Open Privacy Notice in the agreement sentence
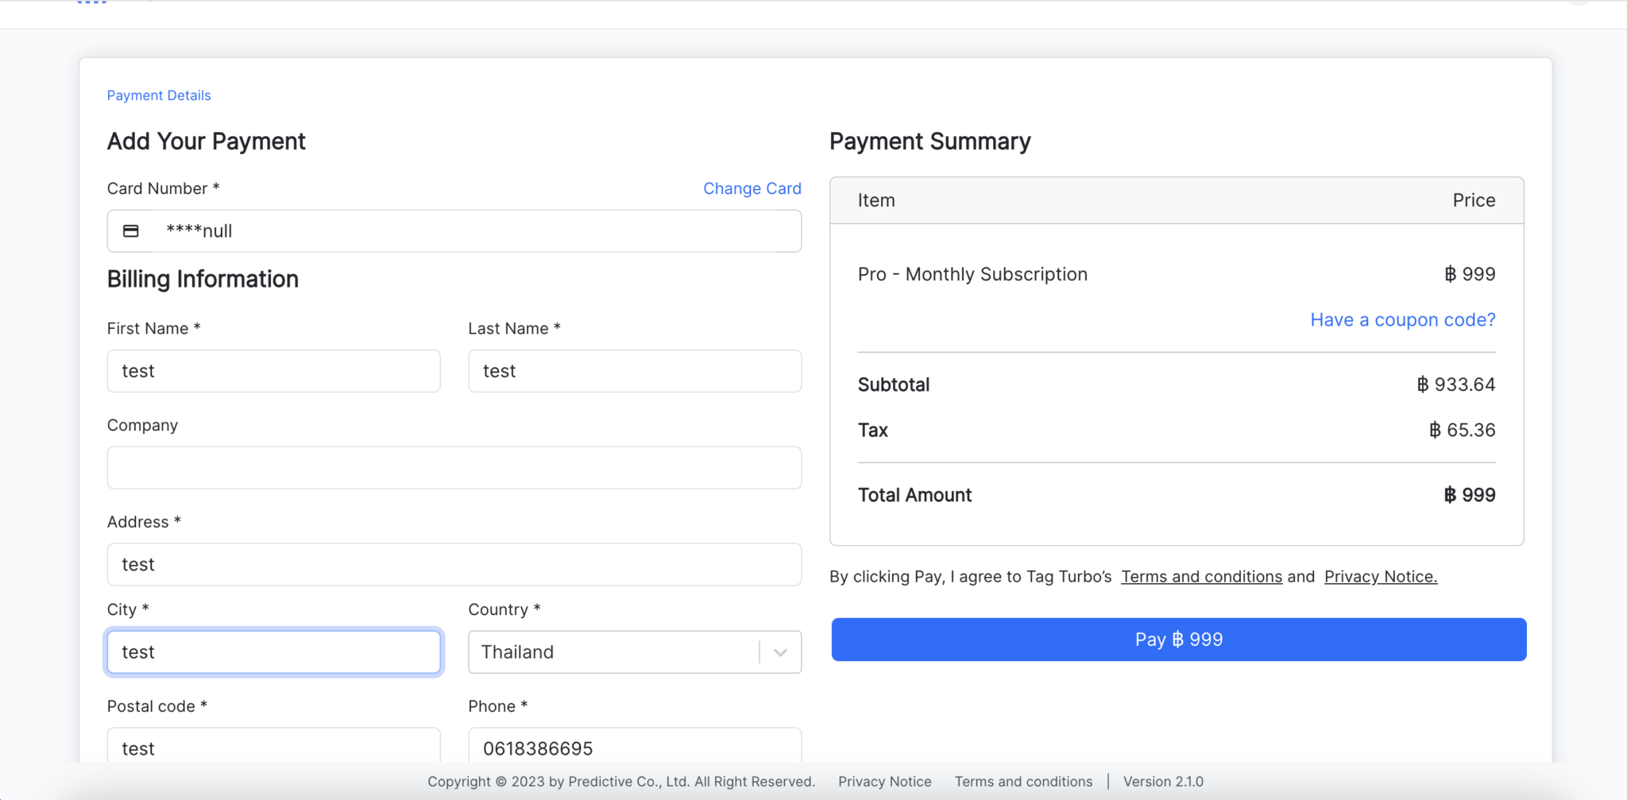Image resolution: width=1627 pixels, height=800 pixels. (x=1380, y=576)
